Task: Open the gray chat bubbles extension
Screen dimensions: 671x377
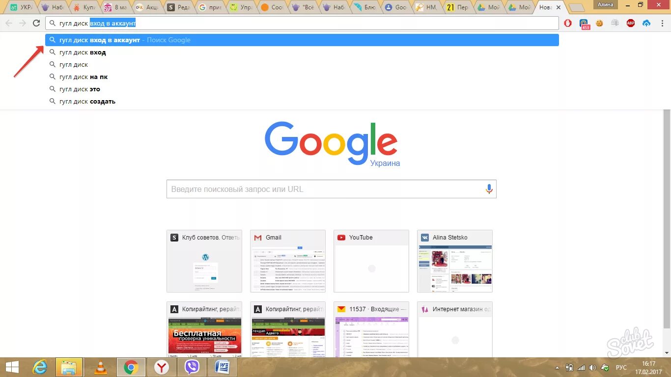Action: point(615,23)
